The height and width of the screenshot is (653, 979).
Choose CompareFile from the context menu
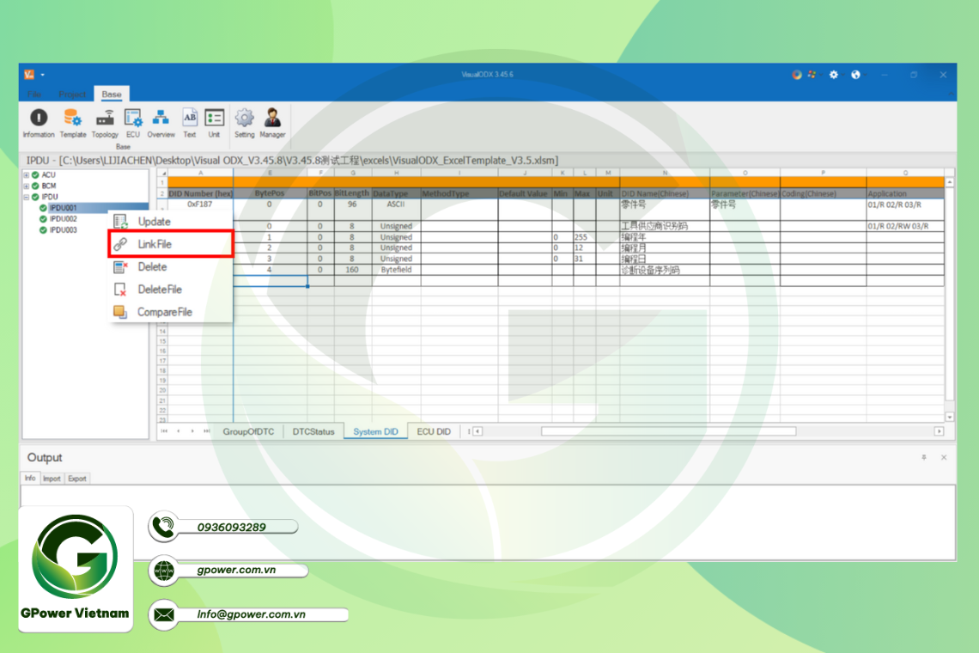[x=170, y=312]
